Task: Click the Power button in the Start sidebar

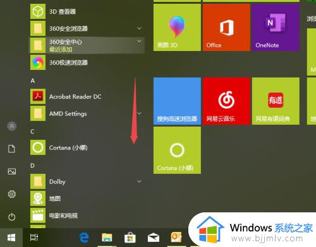Action: (11, 217)
